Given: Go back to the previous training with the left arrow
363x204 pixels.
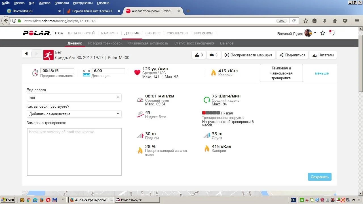Looking at the screenshot, I should (x=26, y=54).
